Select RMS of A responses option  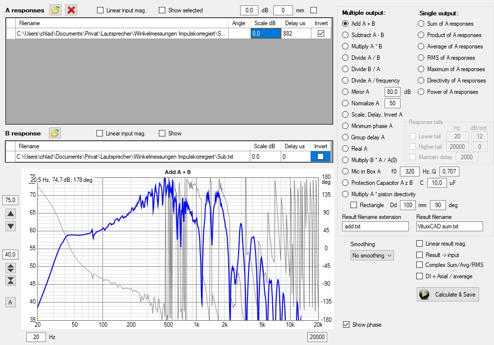[421, 57]
